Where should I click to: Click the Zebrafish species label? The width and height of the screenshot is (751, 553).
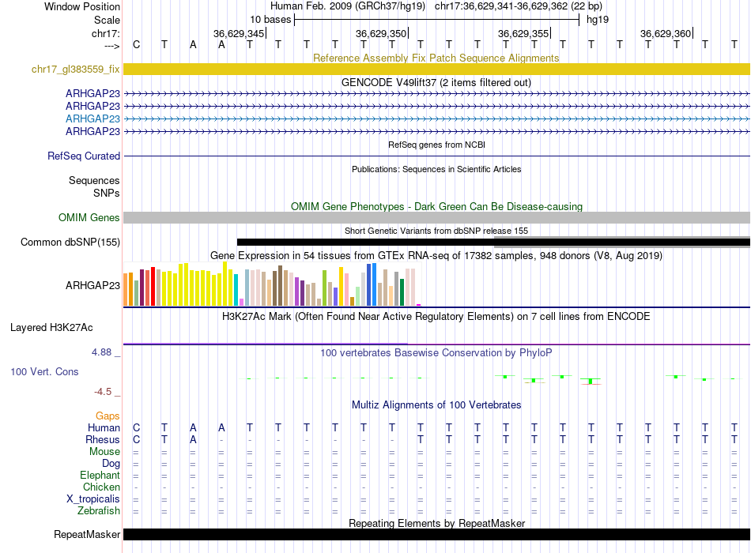pyautogui.click(x=100, y=511)
